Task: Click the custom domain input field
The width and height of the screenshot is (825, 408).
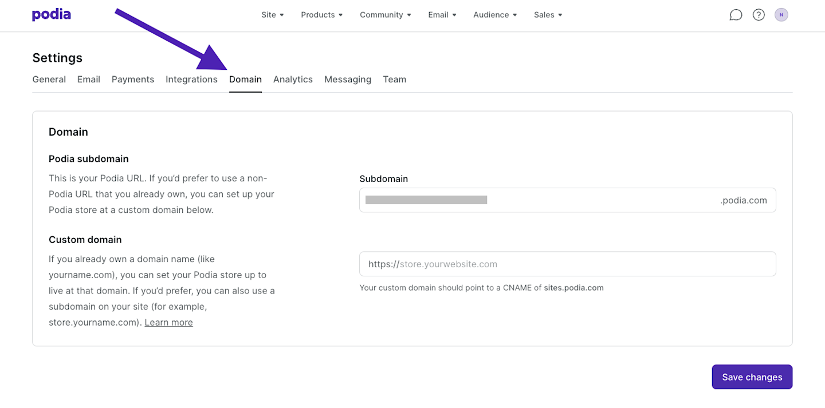Action: tap(568, 264)
